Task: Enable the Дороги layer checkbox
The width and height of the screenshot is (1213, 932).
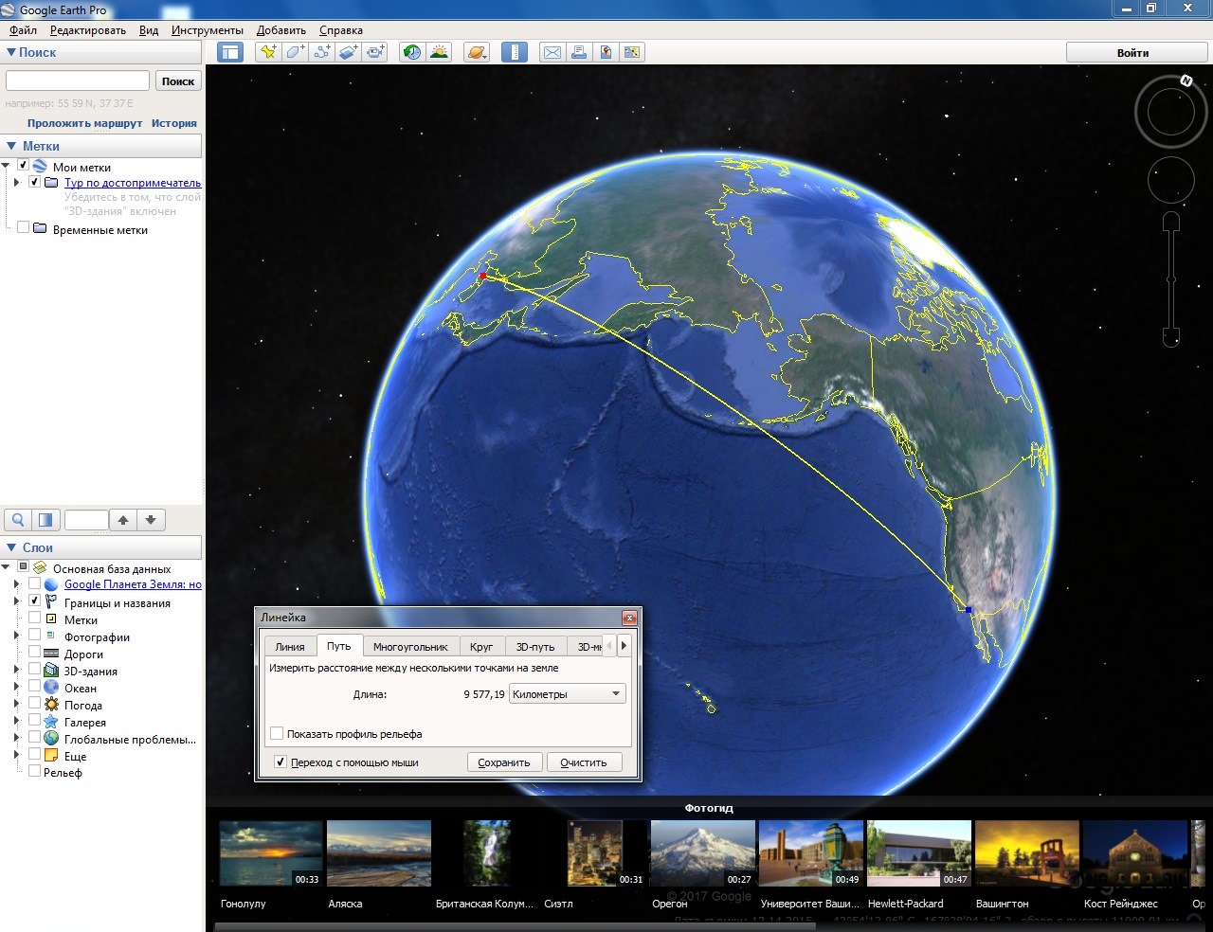Action: click(x=35, y=653)
